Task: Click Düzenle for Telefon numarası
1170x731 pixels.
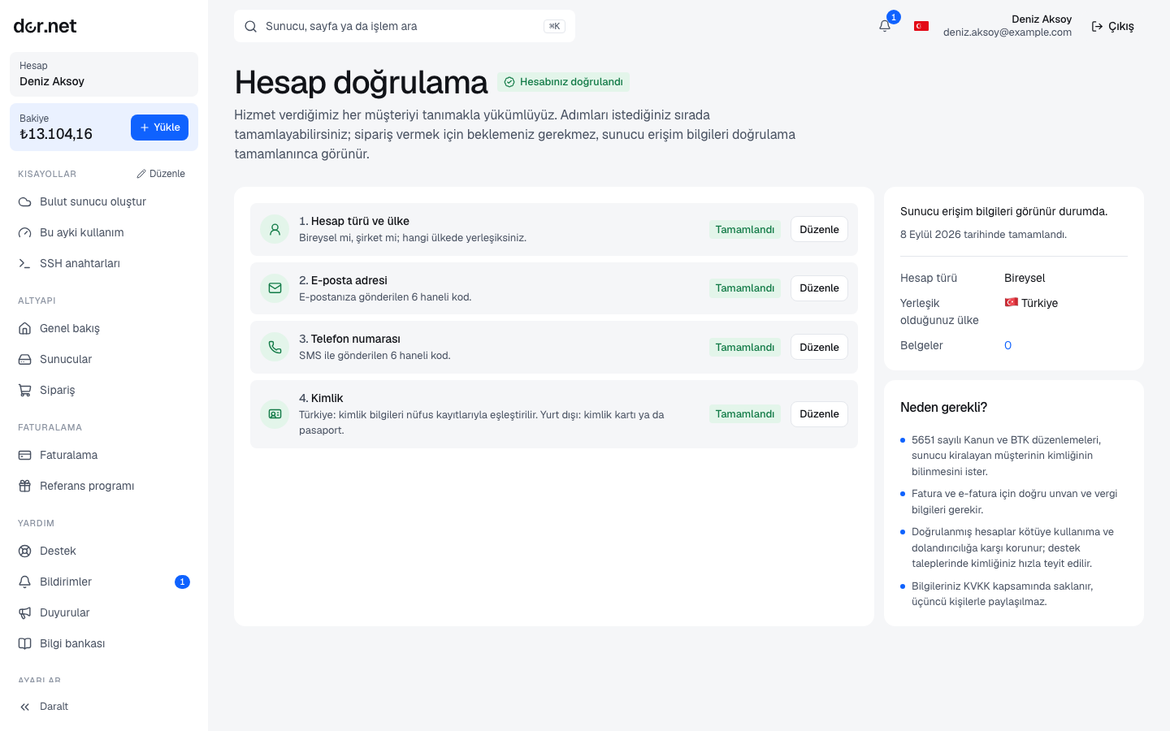Action: point(819,347)
